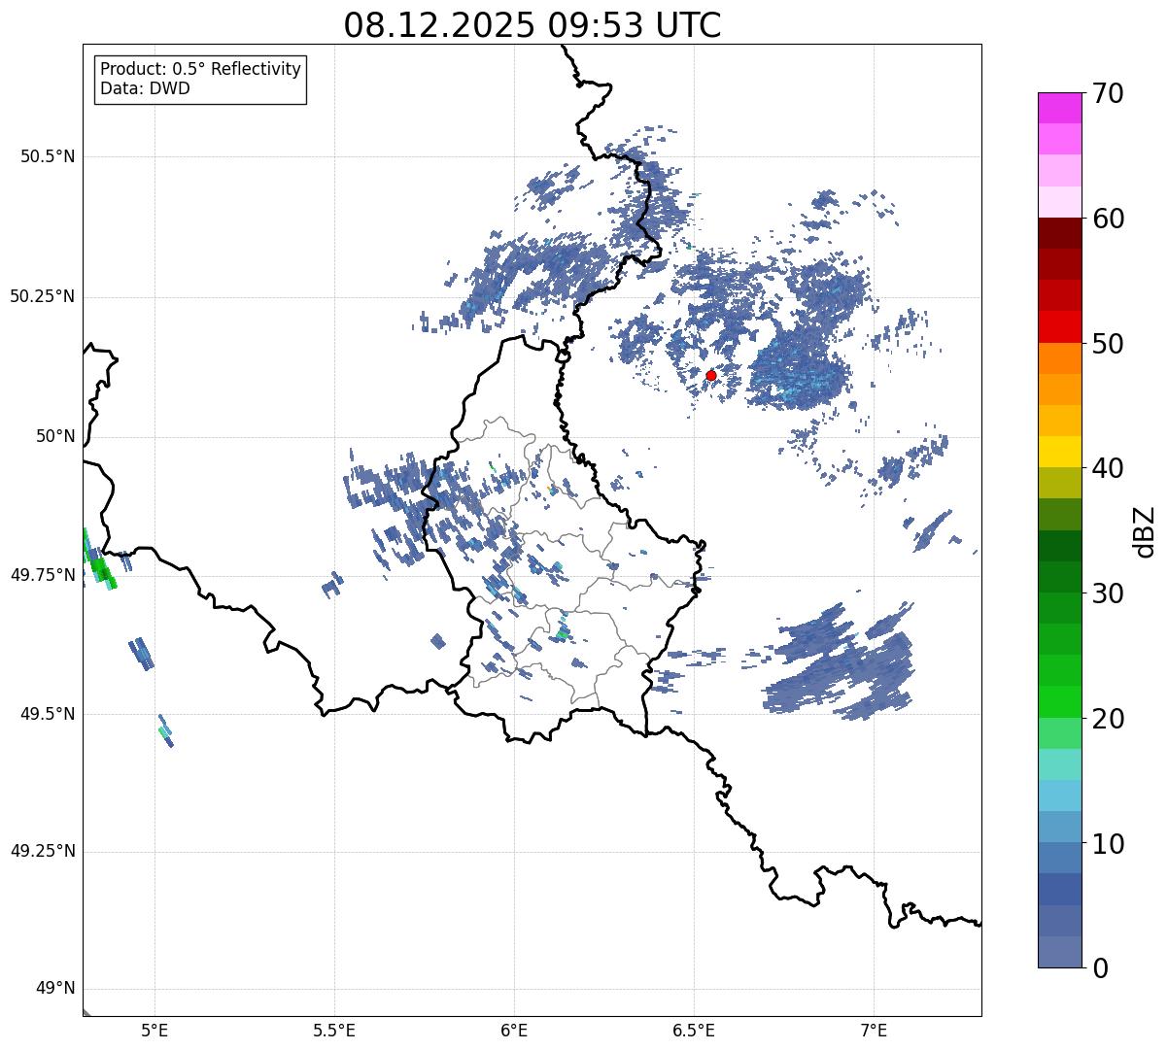Click the 70 tick label on the colorbar
1168x1050 pixels.
[x=1108, y=93]
